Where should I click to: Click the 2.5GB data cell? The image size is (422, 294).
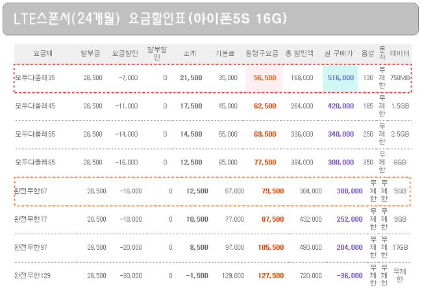pos(400,134)
